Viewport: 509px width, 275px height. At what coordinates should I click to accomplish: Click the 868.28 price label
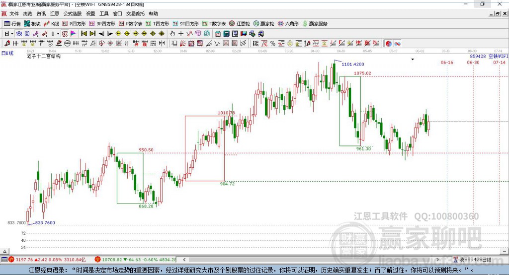click(146, 206)
